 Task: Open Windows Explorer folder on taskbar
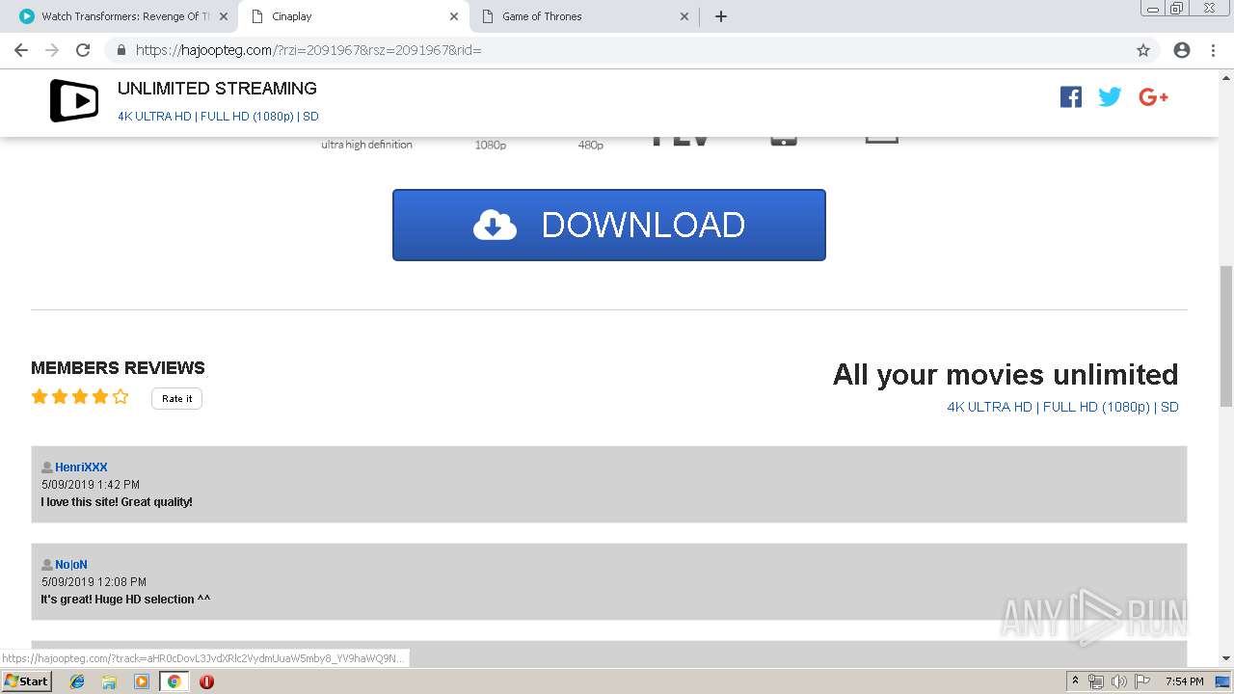pyautogui.click(x=109, y=681)
